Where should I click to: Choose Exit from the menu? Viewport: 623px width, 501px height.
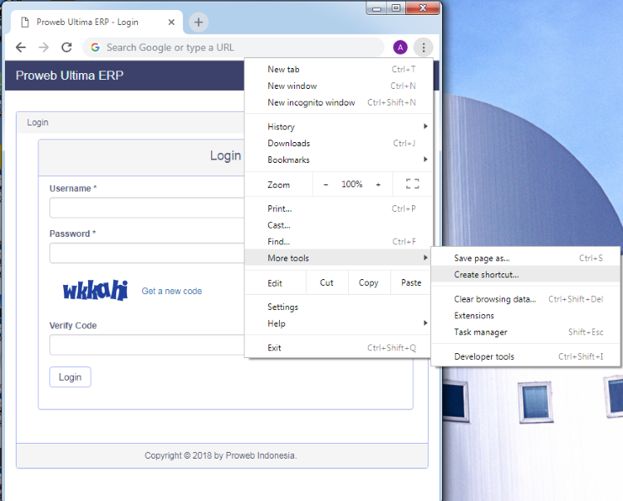click(x=338, y=347)
